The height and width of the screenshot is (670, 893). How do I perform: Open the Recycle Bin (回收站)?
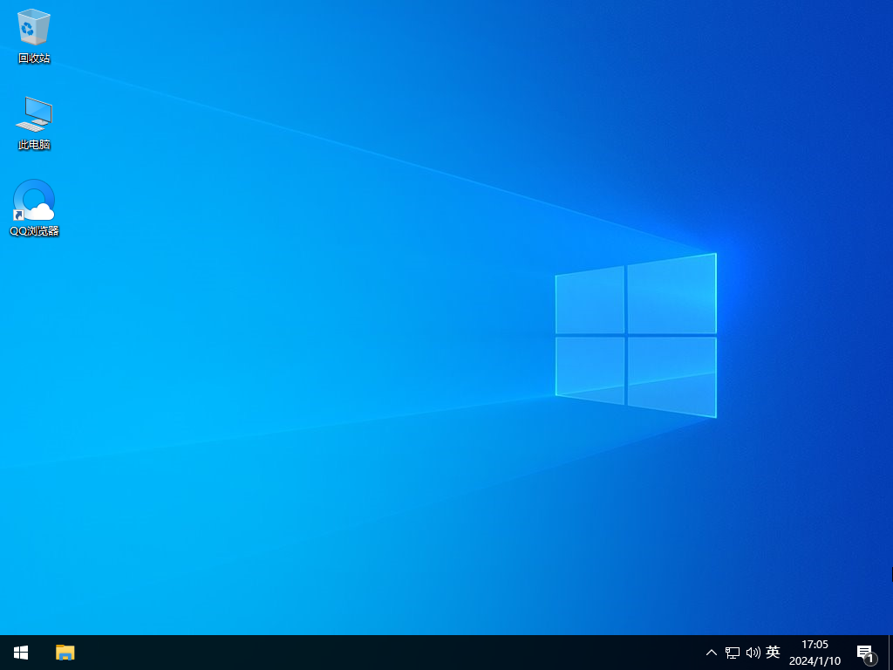[33, 29]
